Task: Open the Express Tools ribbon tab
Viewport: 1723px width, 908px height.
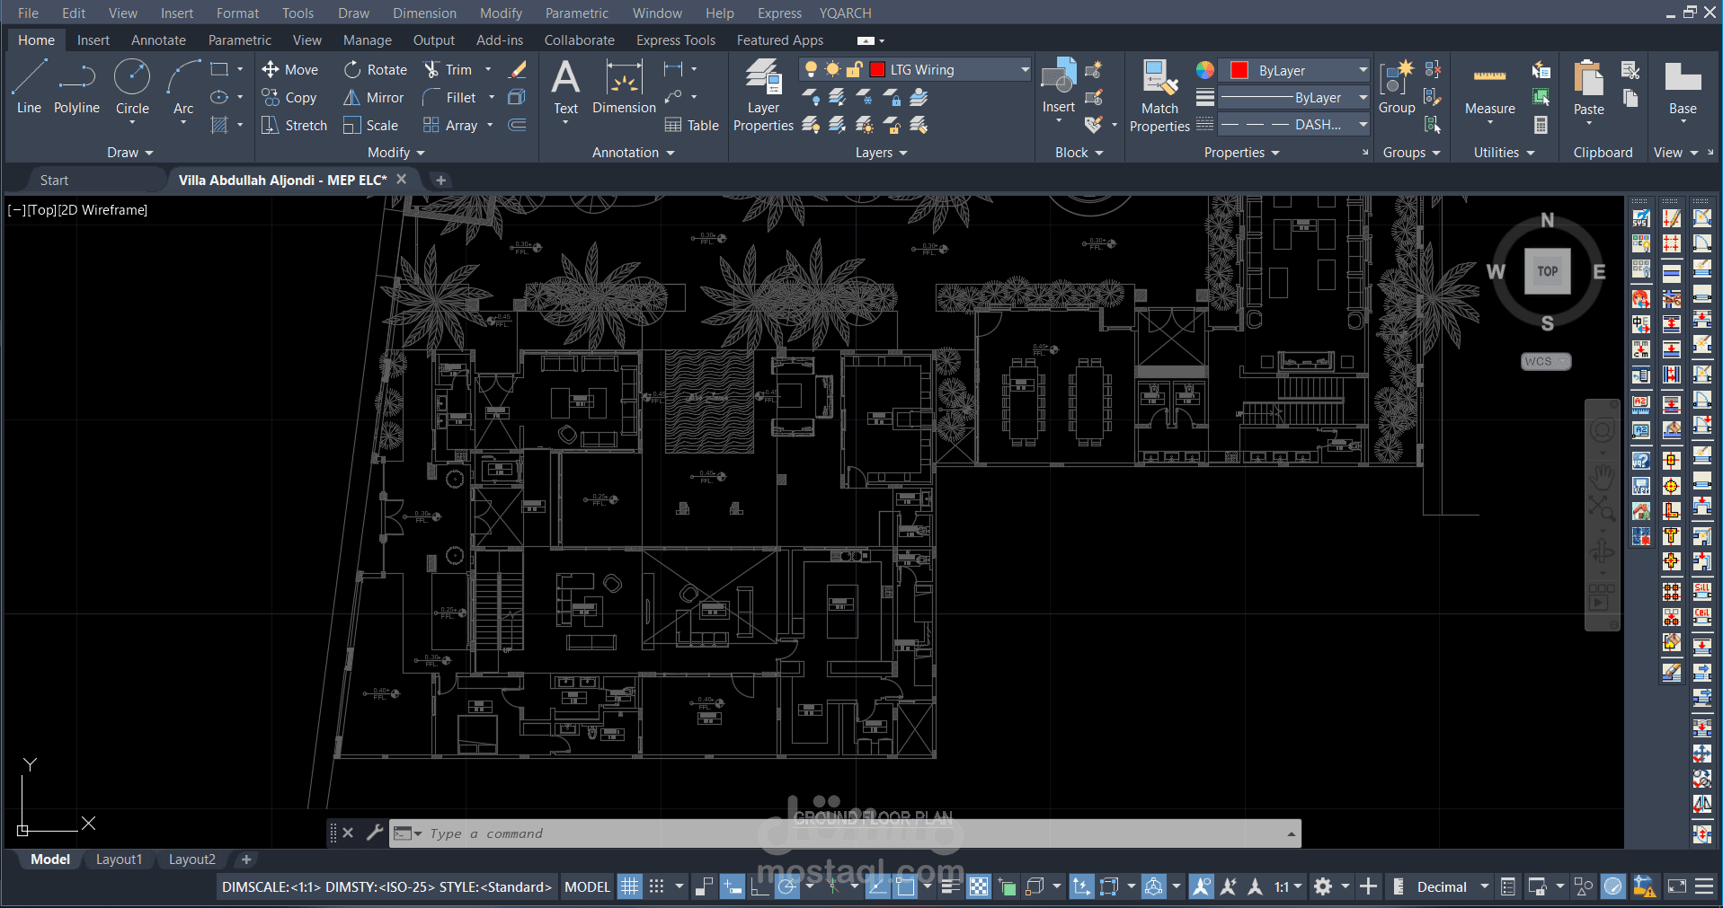Action: pos(676,40)
